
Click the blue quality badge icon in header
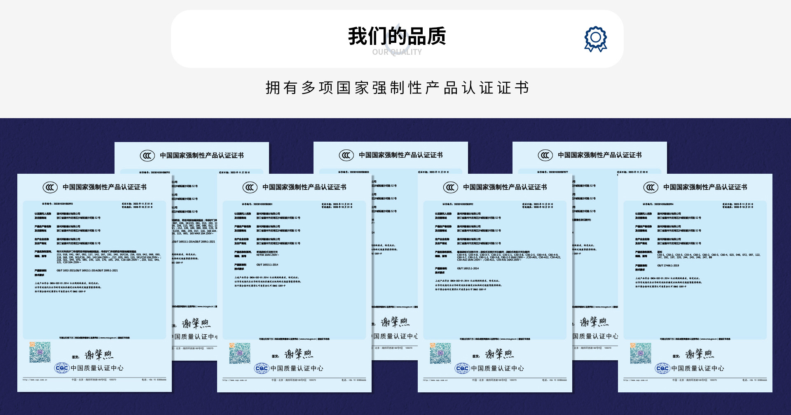coord(595,39)
